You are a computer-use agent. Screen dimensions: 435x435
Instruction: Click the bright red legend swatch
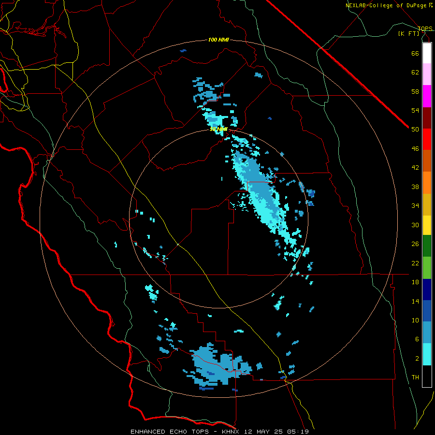pos(427,139)
